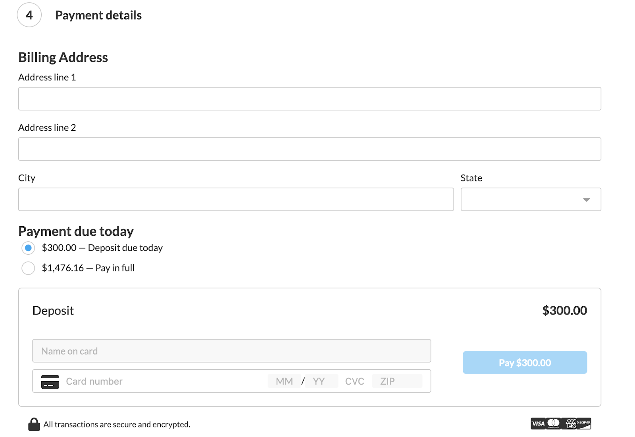Focus the Address line 2 field
The height and width of the screenshot is (437, 635).
310,149
